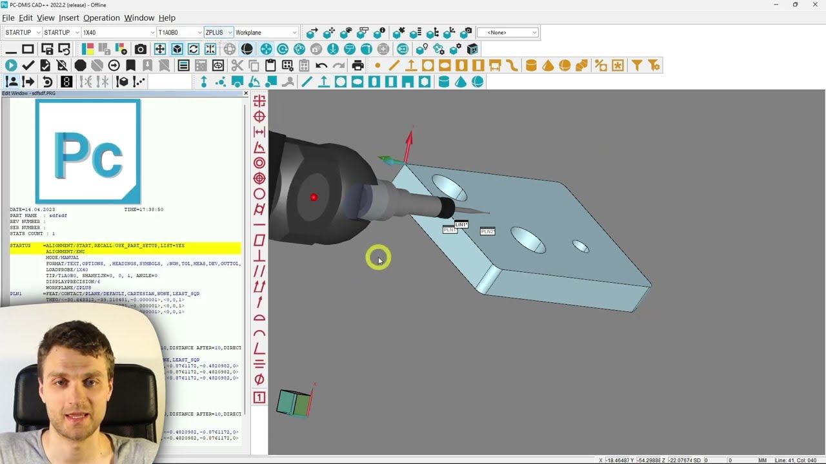The image size is (826, 464).
Task: Toggle the DCC mode arrow icon
Action: point(28,82)
